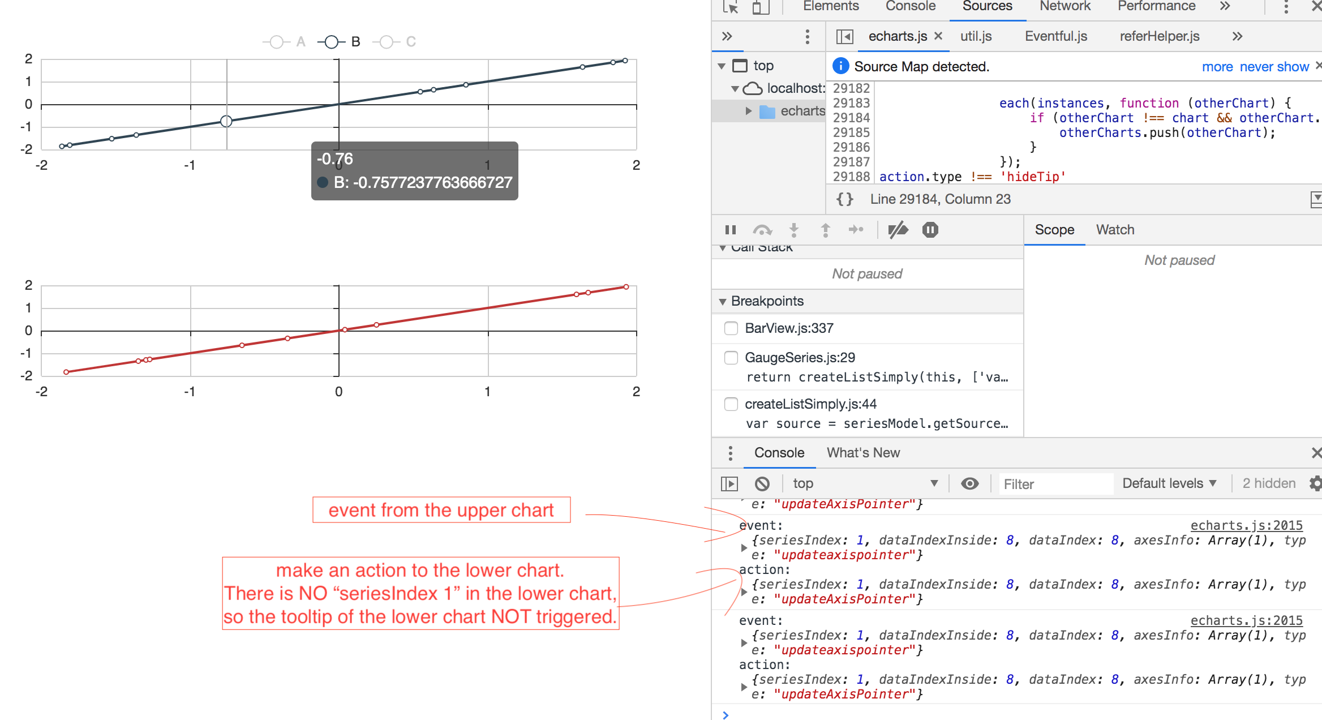Screen dimensions: 1322x720
Task: Pretty print the source with the {} icon
Action: pos(844,199)
